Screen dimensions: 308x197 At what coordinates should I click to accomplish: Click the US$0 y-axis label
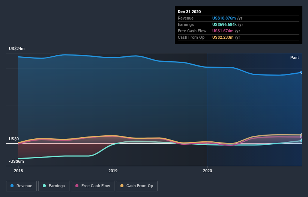tap(14, 139)
